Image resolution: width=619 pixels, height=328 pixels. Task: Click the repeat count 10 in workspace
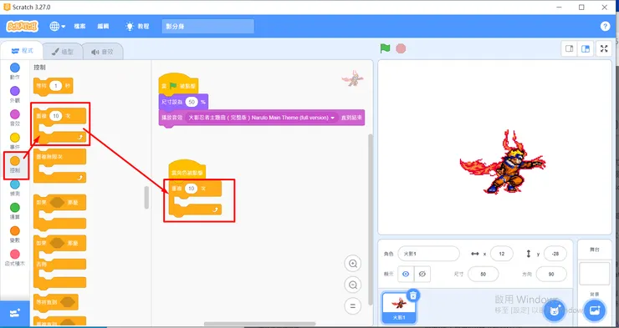tap(191, 189)
